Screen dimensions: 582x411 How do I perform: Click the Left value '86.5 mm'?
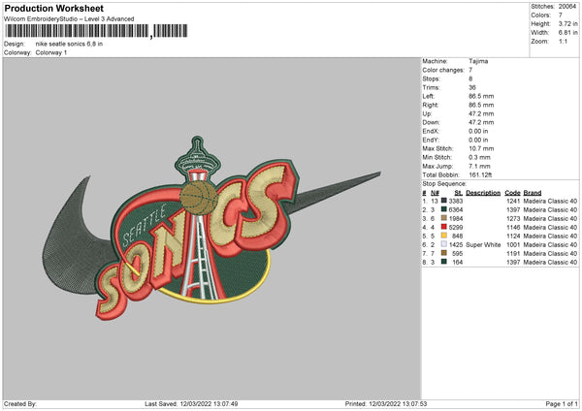(481, 96)
